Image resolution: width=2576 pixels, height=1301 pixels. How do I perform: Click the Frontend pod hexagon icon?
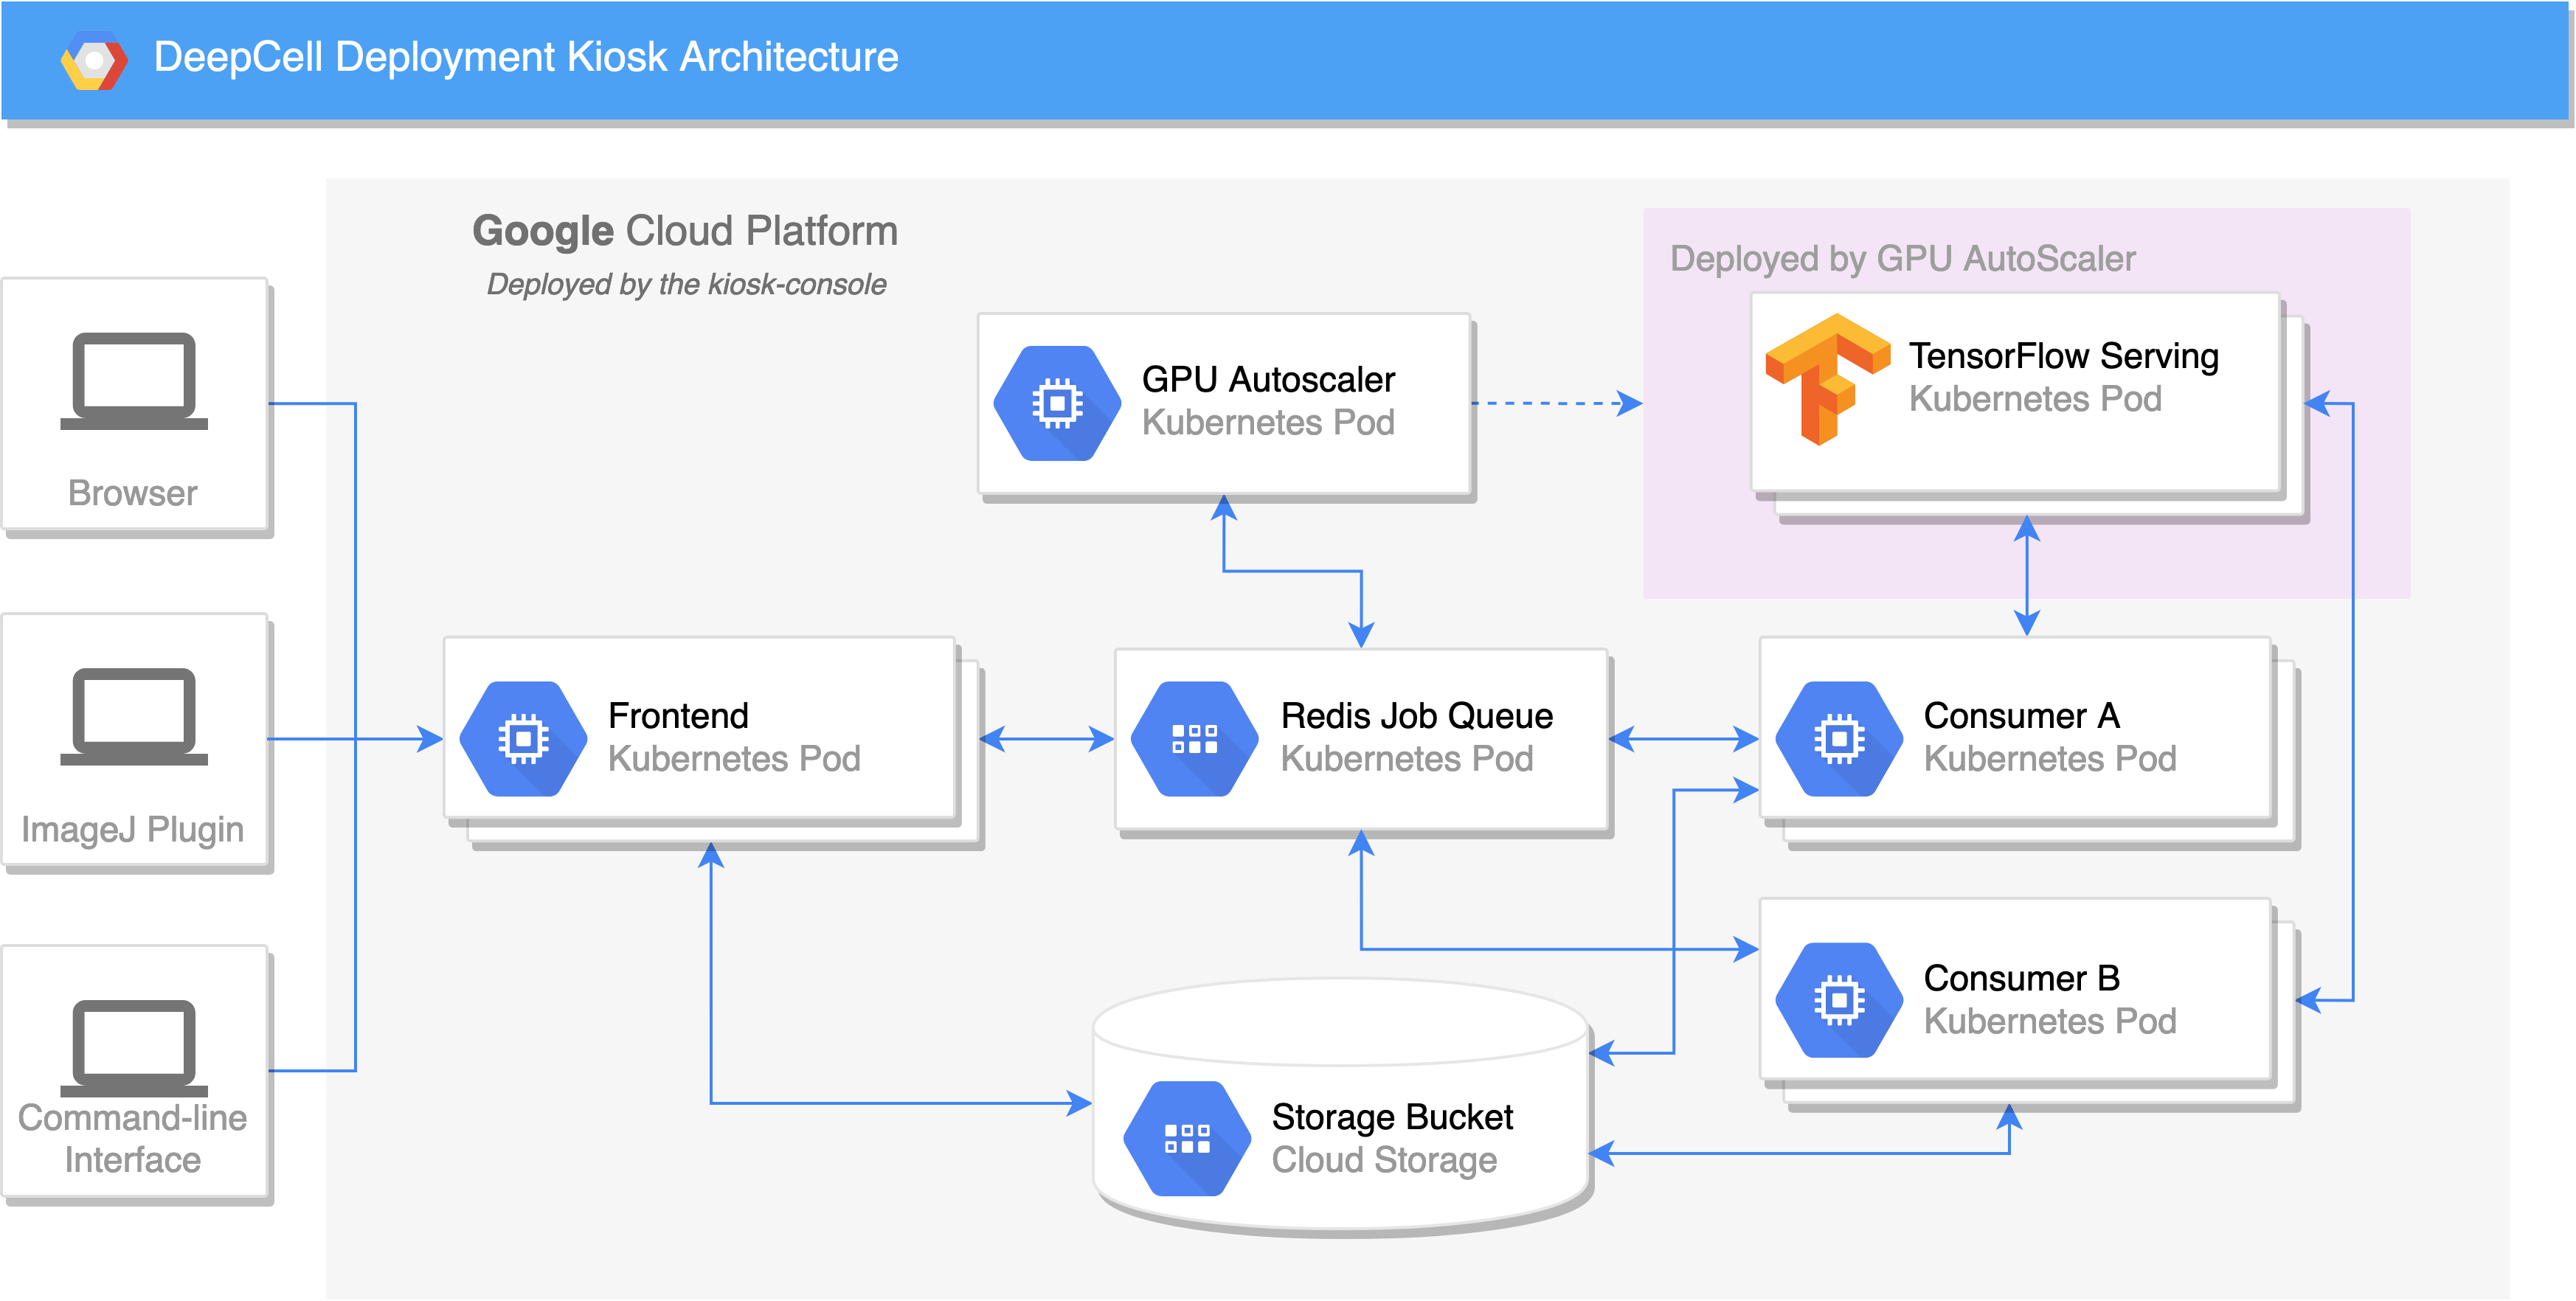click(x=523, y=739)
